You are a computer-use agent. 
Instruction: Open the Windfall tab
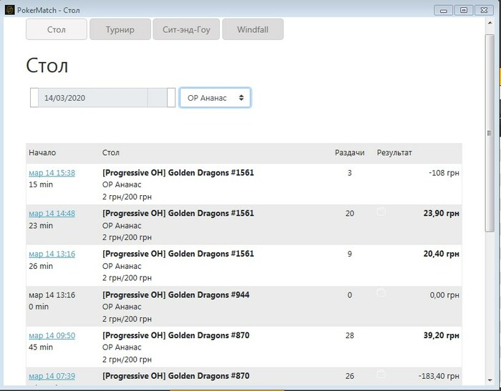point(253,29)
